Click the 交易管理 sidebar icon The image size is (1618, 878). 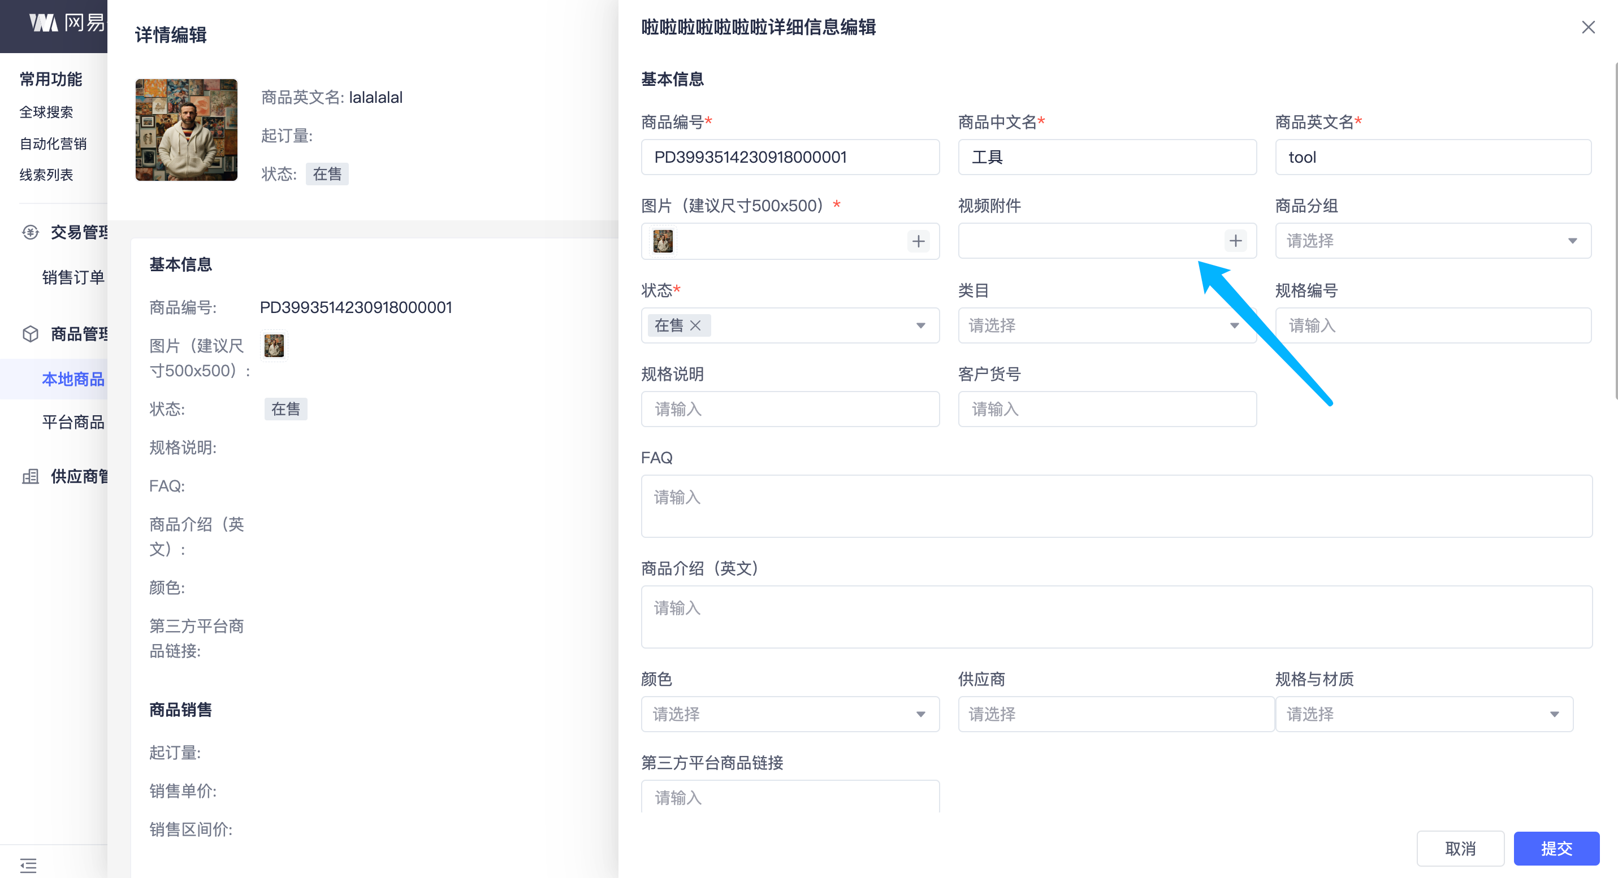pyautogui.click(x=30, y=232)
